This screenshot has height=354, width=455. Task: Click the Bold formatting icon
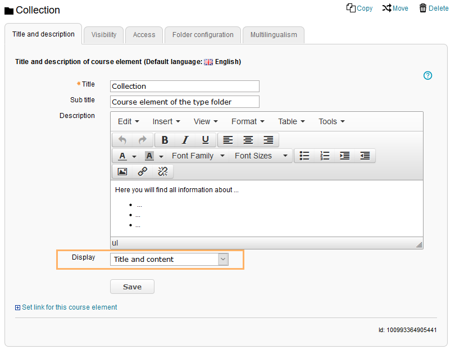(x=165, y=140)
